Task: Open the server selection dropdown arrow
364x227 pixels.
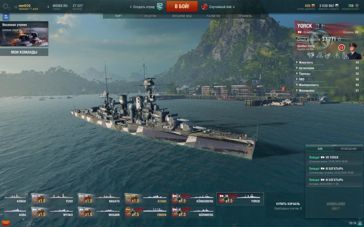Action: coord(48,6)
